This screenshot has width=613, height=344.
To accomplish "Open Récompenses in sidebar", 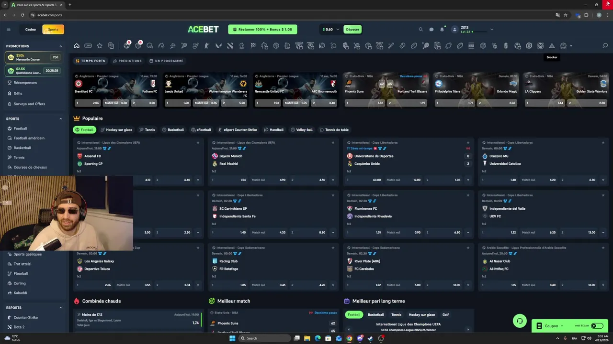I will tap(25, 83).
